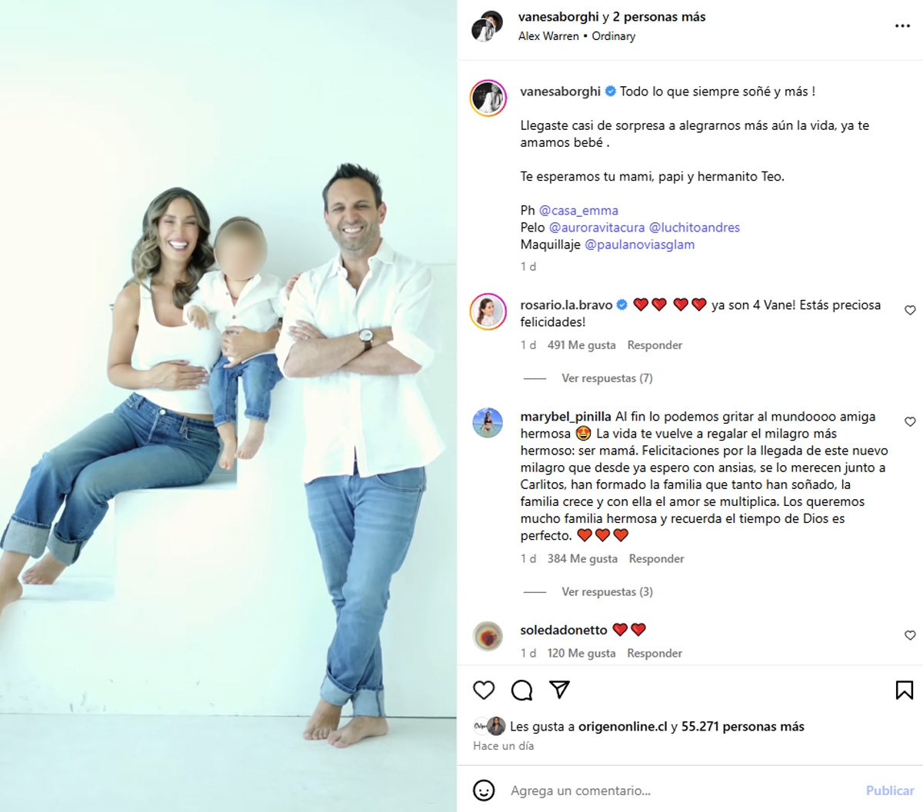This screenshot has height=812, width=923.
Task: Like soledadonetto's comment
Action: tap(910, 636)
